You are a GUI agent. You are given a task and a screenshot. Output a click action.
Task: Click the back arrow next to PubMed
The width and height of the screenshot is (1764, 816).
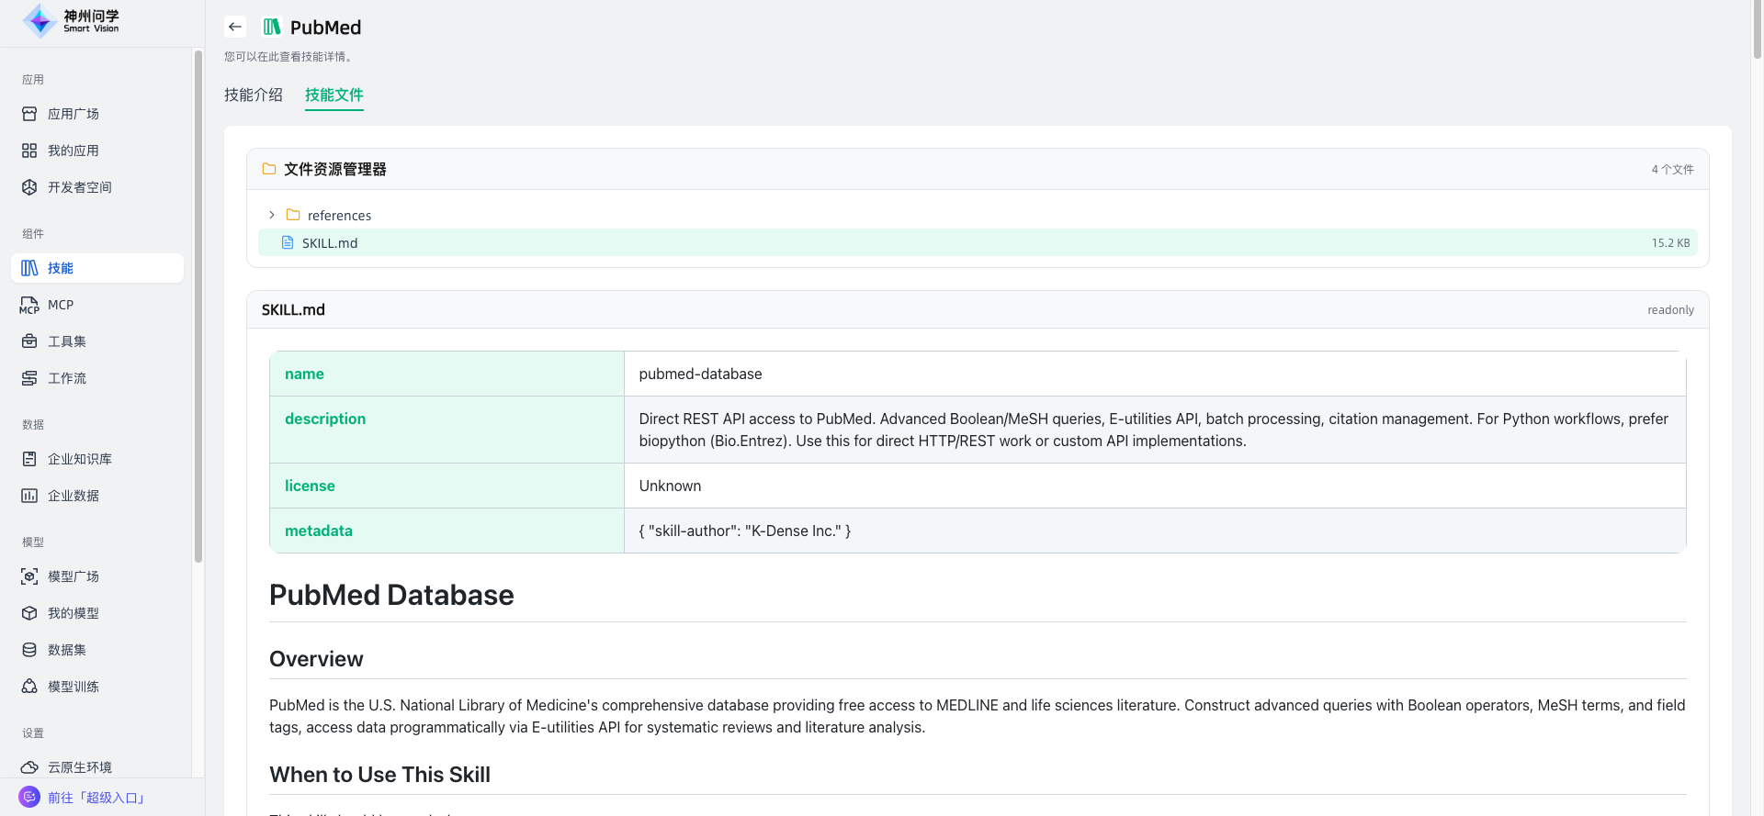[x=235, y=27]
